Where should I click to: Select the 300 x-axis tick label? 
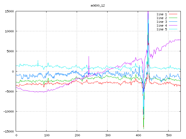click(108, 135)
